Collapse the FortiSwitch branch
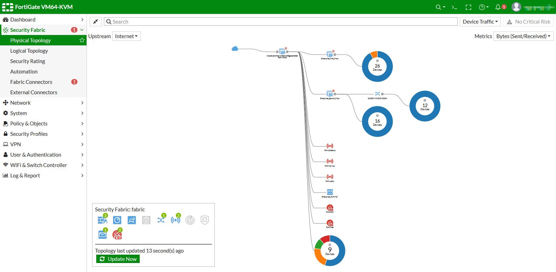 coord(382,94)
